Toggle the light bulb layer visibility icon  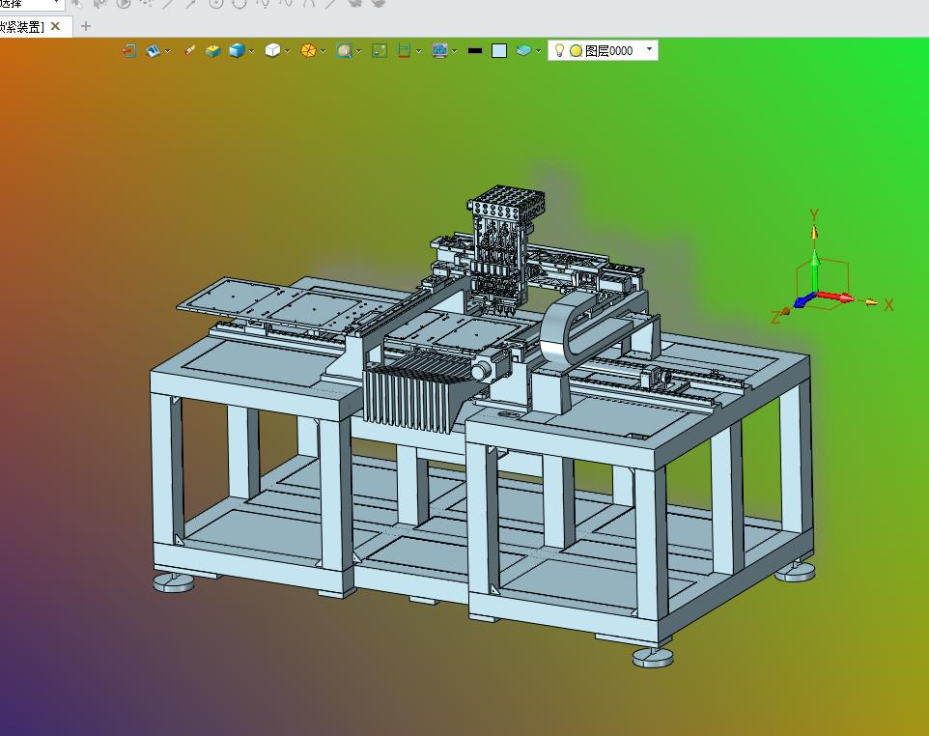(559, 49)
